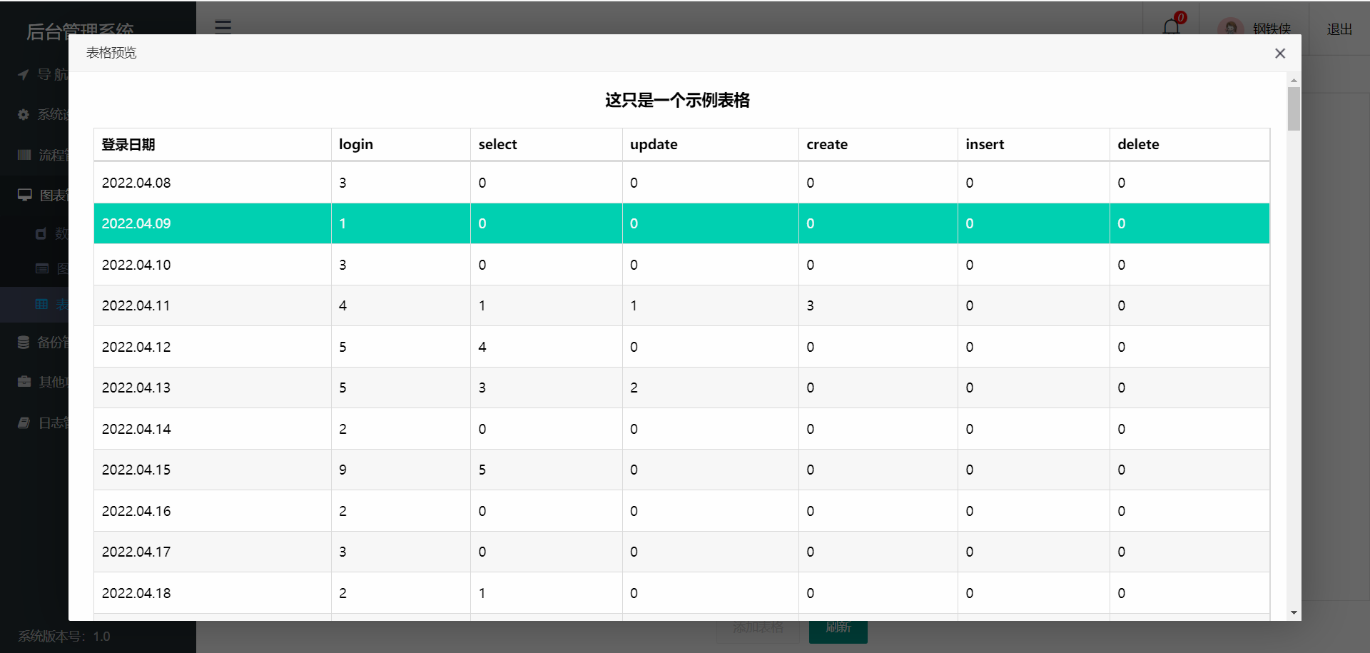The height and width of the screenshot is (653, 1370).
Task: Select the 其他项目 briefcase icon
Action: coord(24,382)
